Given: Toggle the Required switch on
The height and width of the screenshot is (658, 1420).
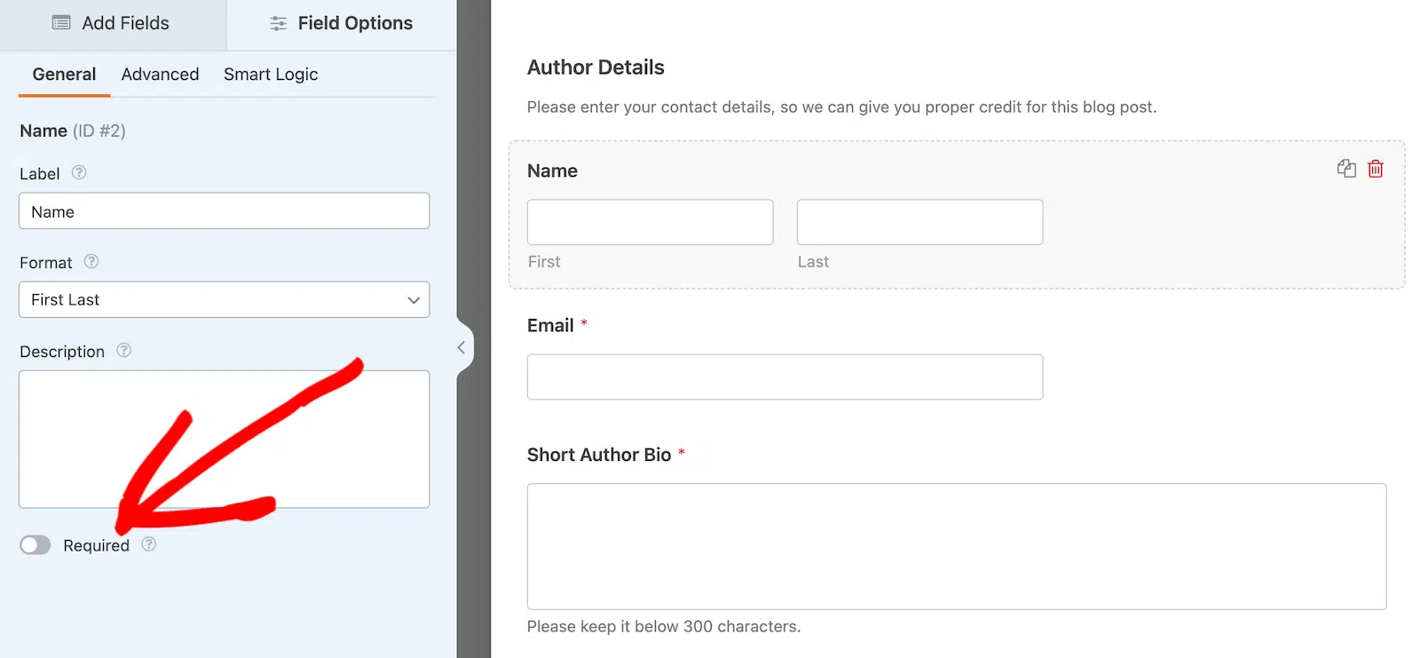Looking at the screenshot, I should (35, 545).
